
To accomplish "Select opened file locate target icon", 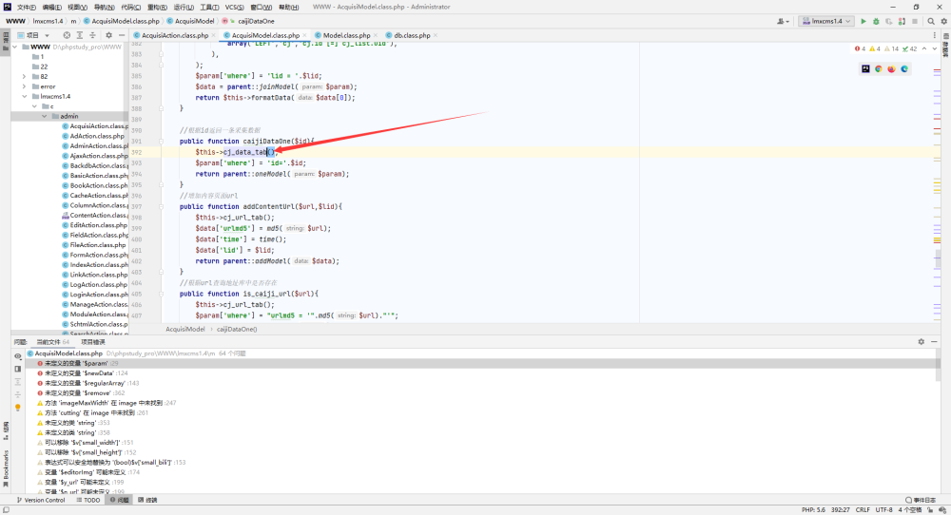I will pos(67,35).
